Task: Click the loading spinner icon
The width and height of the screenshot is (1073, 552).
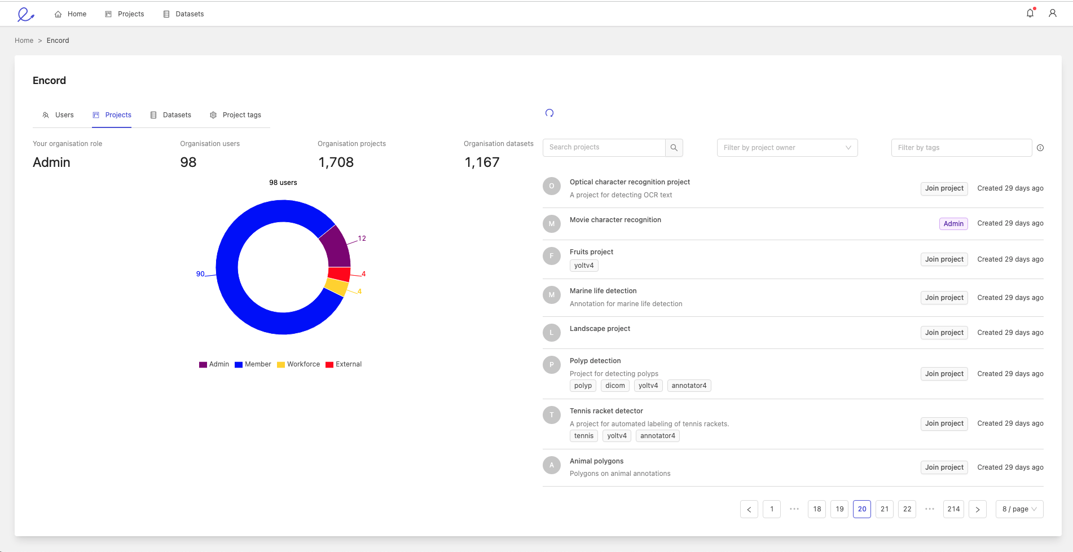Action: [x=549, y=113]
